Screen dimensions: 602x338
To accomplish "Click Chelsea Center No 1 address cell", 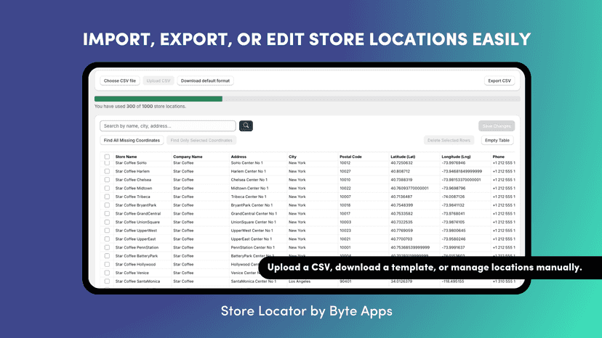I will click(x=249, y=180).
